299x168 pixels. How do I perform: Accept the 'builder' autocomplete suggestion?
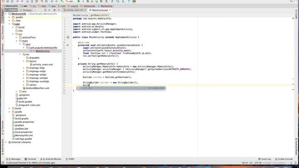pyautogui.click(x=121, y=88)
